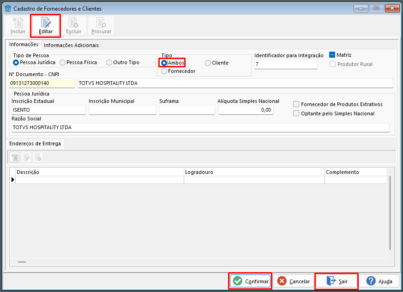Switch to Informações tab
The width and height of the screenshot is (403, 292).
point(24,44)
